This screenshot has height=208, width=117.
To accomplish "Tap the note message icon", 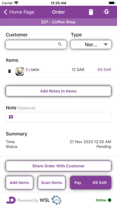I will click(11, 117).
